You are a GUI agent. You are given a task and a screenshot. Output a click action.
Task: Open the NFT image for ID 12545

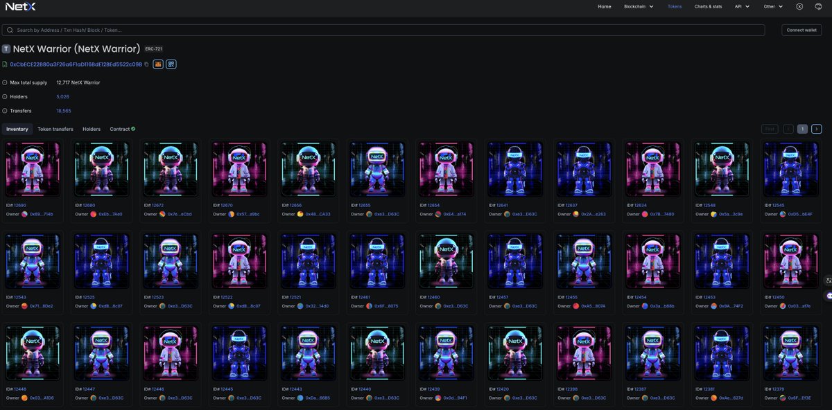790,170
